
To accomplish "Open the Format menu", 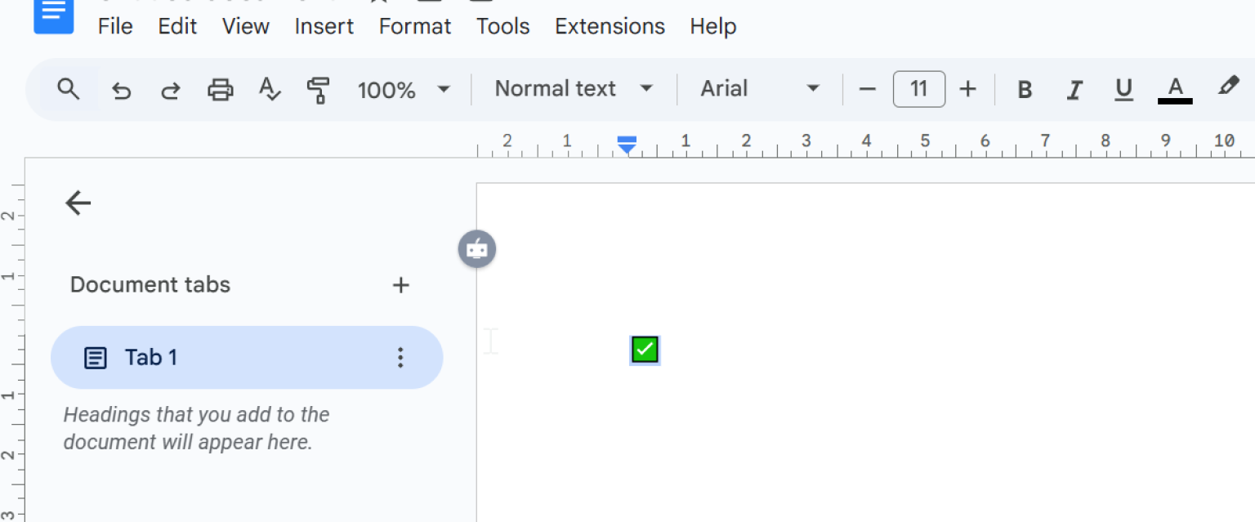I will [414, 26].
